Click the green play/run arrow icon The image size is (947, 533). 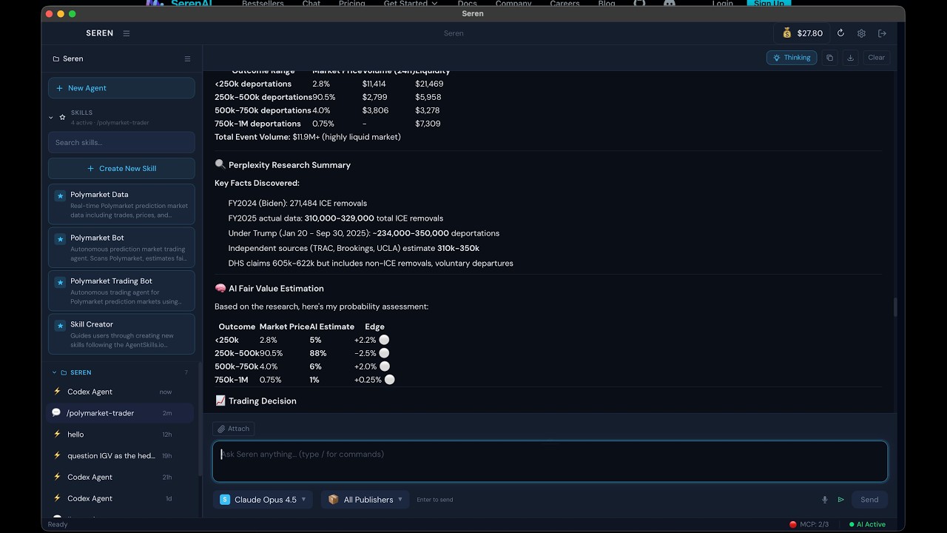pyautogui.click(x=841, y=500)
